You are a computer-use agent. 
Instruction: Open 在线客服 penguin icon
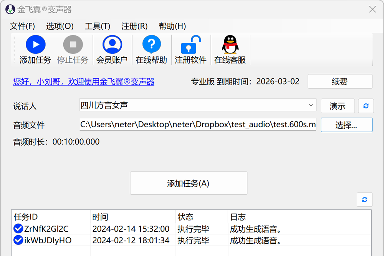(230, 45)
